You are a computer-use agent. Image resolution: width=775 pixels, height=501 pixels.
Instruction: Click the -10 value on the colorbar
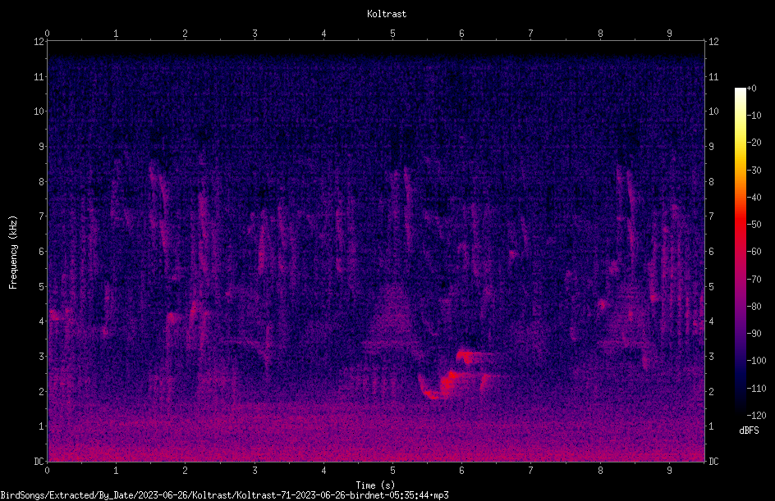(754, 116)
